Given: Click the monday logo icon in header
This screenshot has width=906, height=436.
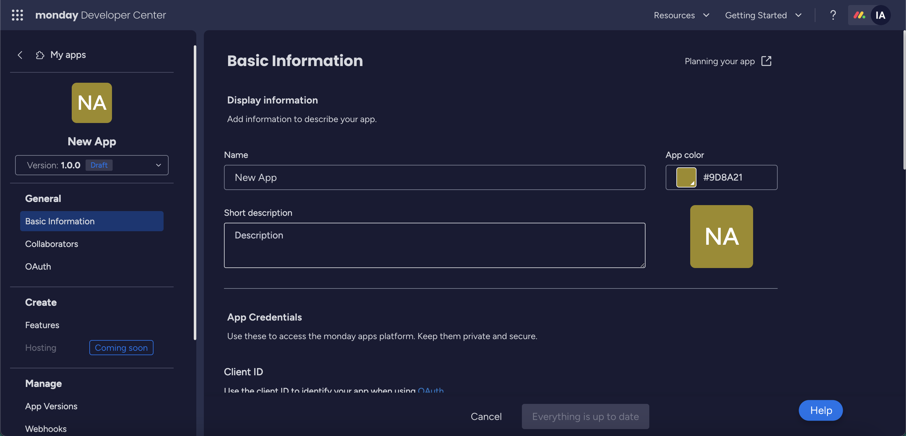Looking at the screenshot, I should (859, 15).
